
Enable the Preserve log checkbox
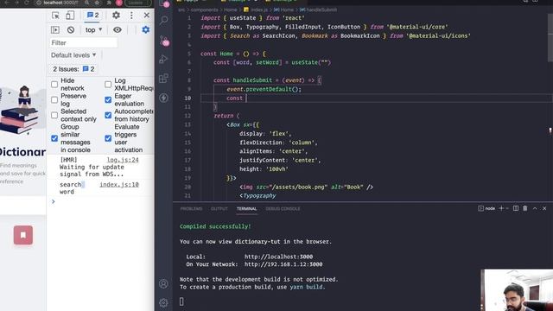[54, 100]
